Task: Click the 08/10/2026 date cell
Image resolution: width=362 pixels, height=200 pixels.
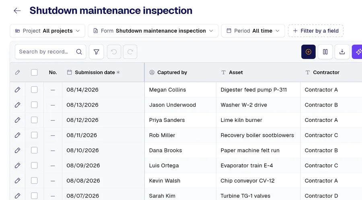Action: (x=103, y=151)
